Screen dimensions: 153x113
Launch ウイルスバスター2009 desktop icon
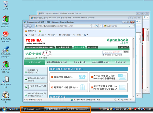(6, 37)
